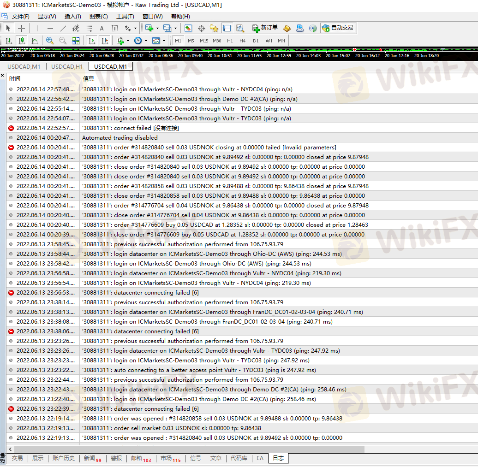Click the 时间 column header

pyautogui.click(x=43, y=78)
